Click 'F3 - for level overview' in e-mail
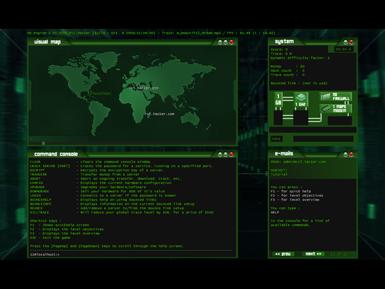Image resolution: width=385 pixels, height=289 pixels. pos(295,199)
